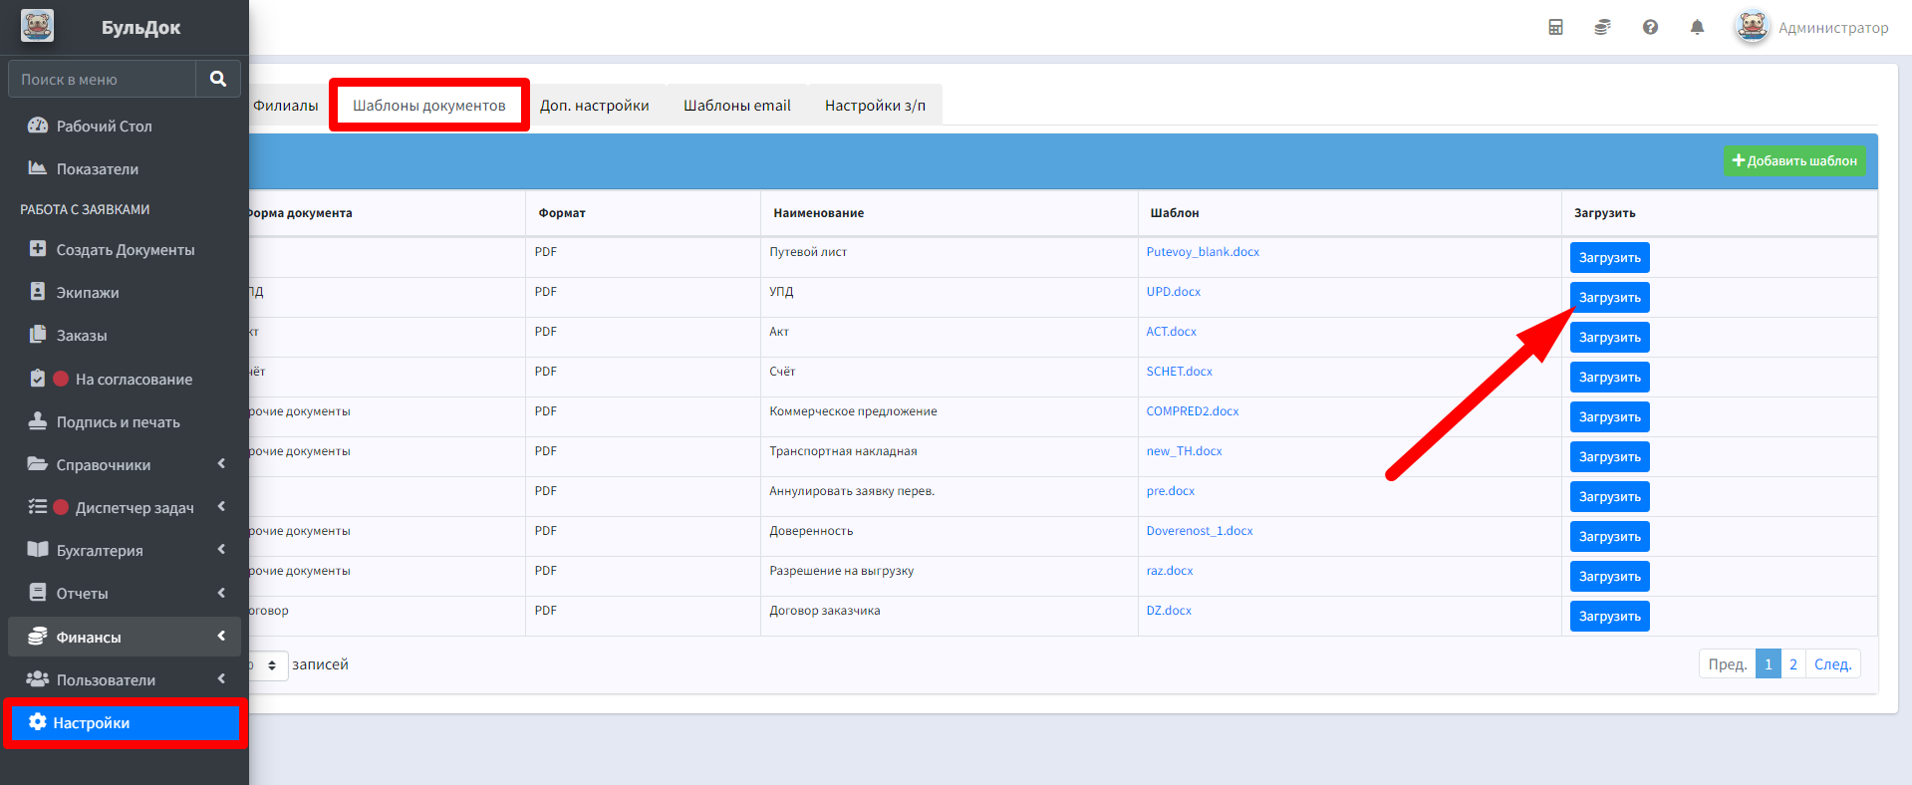The image size is (1912, 785).
Task: Switch to the Шаблоны документов tab
Action: coord(429,106)
